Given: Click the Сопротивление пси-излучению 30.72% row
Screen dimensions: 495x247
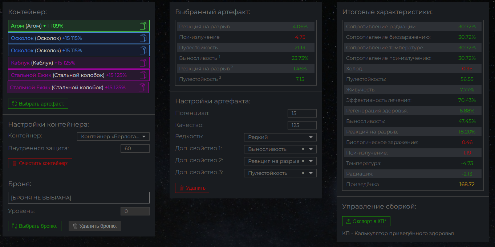Looking at the screenshot, I should point(413,58).
